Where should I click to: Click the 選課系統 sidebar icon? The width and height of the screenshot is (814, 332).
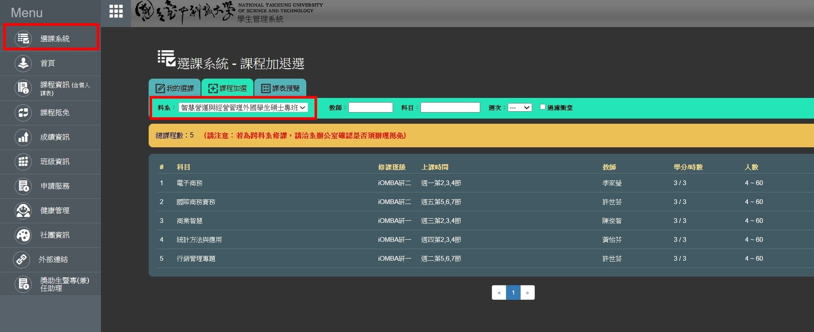[x=23, y=39]
